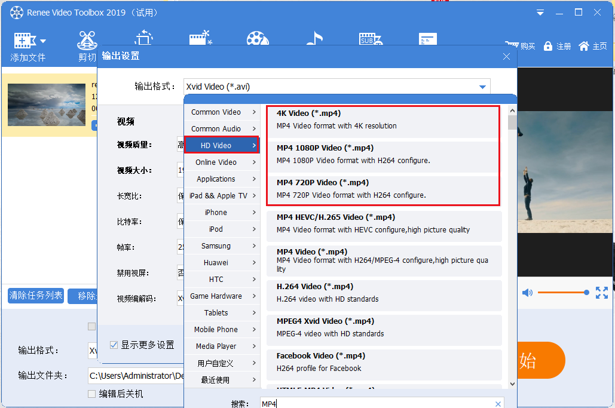Choose MPEG4 Xvid Video format

point(384,330)
